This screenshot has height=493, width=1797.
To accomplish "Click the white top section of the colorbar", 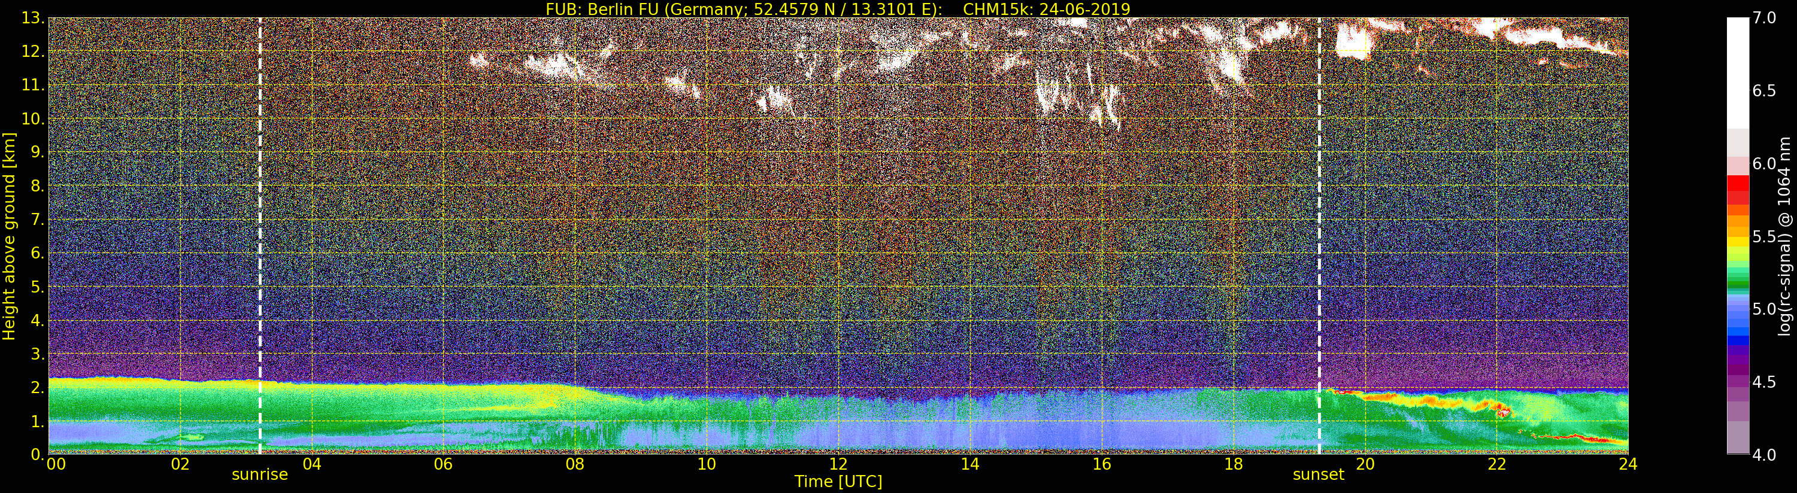I will pyautogui.click(x=1738, y=73).
